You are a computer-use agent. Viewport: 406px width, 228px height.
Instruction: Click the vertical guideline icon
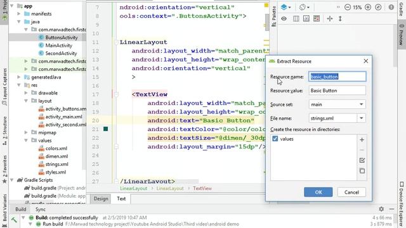click(x=340, y=18)
